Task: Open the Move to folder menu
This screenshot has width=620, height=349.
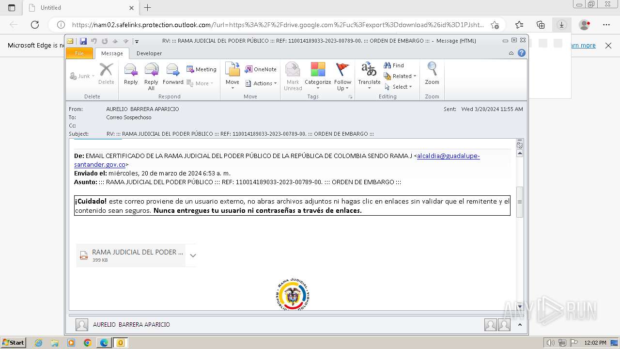Action: coord(232,75)
